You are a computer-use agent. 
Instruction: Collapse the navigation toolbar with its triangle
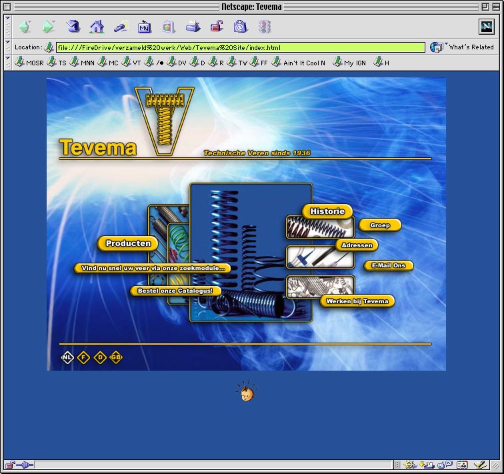click(x=8, y=18)
